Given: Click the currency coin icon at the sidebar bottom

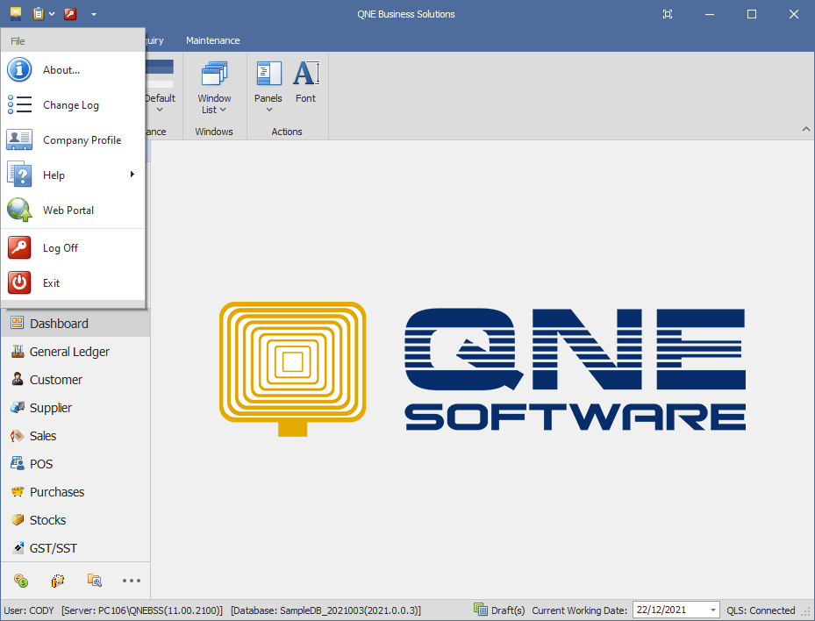Looking at the screenshot, I should click(21, 581).
